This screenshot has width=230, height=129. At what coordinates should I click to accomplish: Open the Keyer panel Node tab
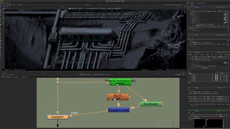coord(193,113)
